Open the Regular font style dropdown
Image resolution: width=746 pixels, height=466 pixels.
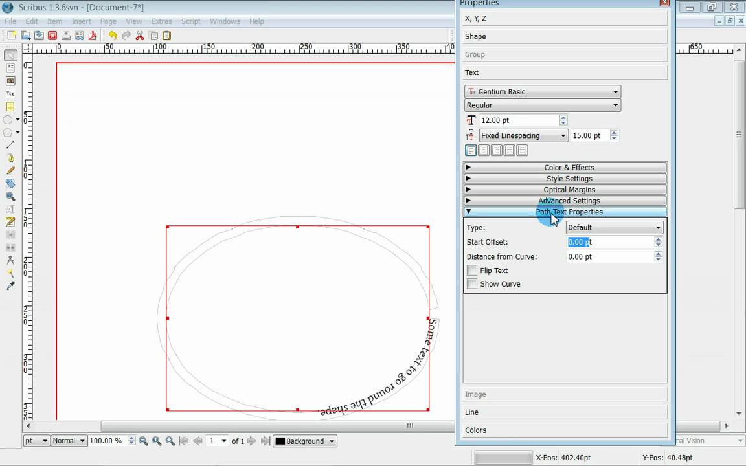[x=543, y=105]
